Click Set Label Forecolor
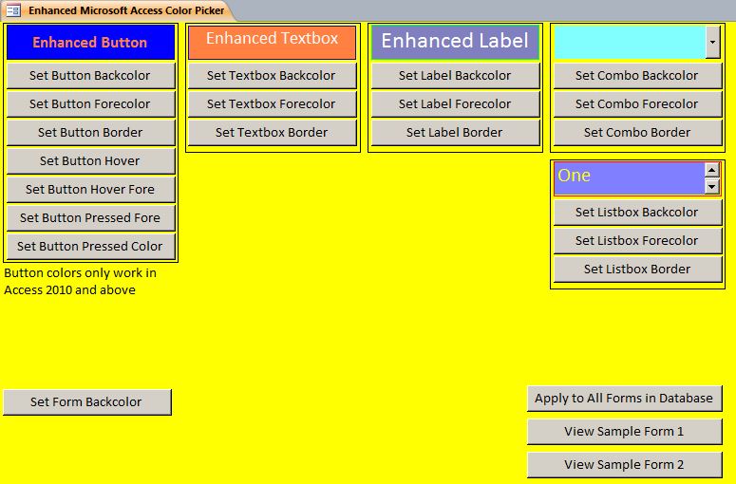 click(455, 104)
